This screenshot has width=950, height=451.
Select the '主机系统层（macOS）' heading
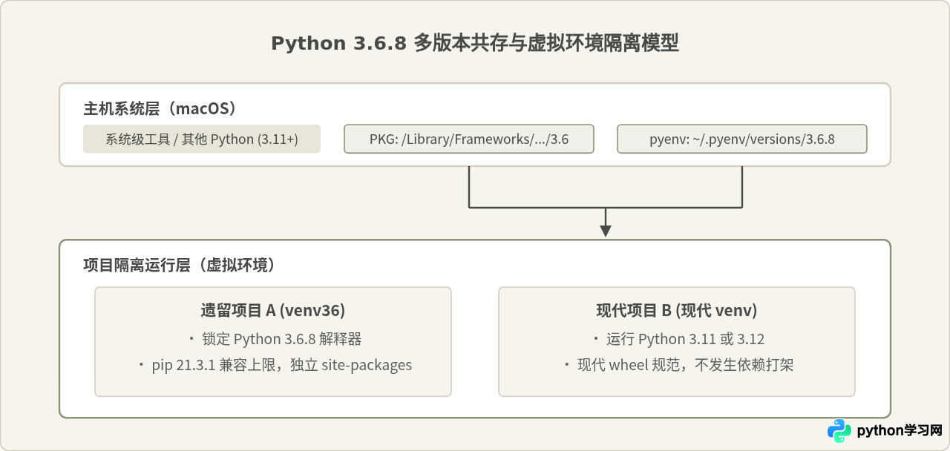coord(163,108)
